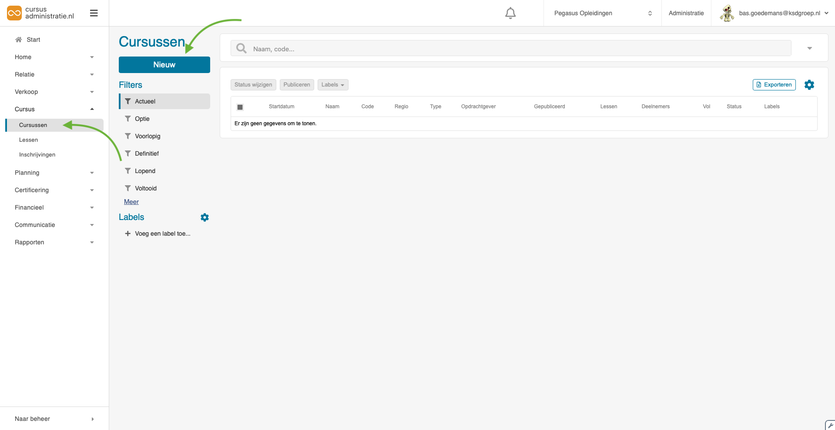Click the Meer filters link
Screen dimensions: 835x430
click(131, 202)
